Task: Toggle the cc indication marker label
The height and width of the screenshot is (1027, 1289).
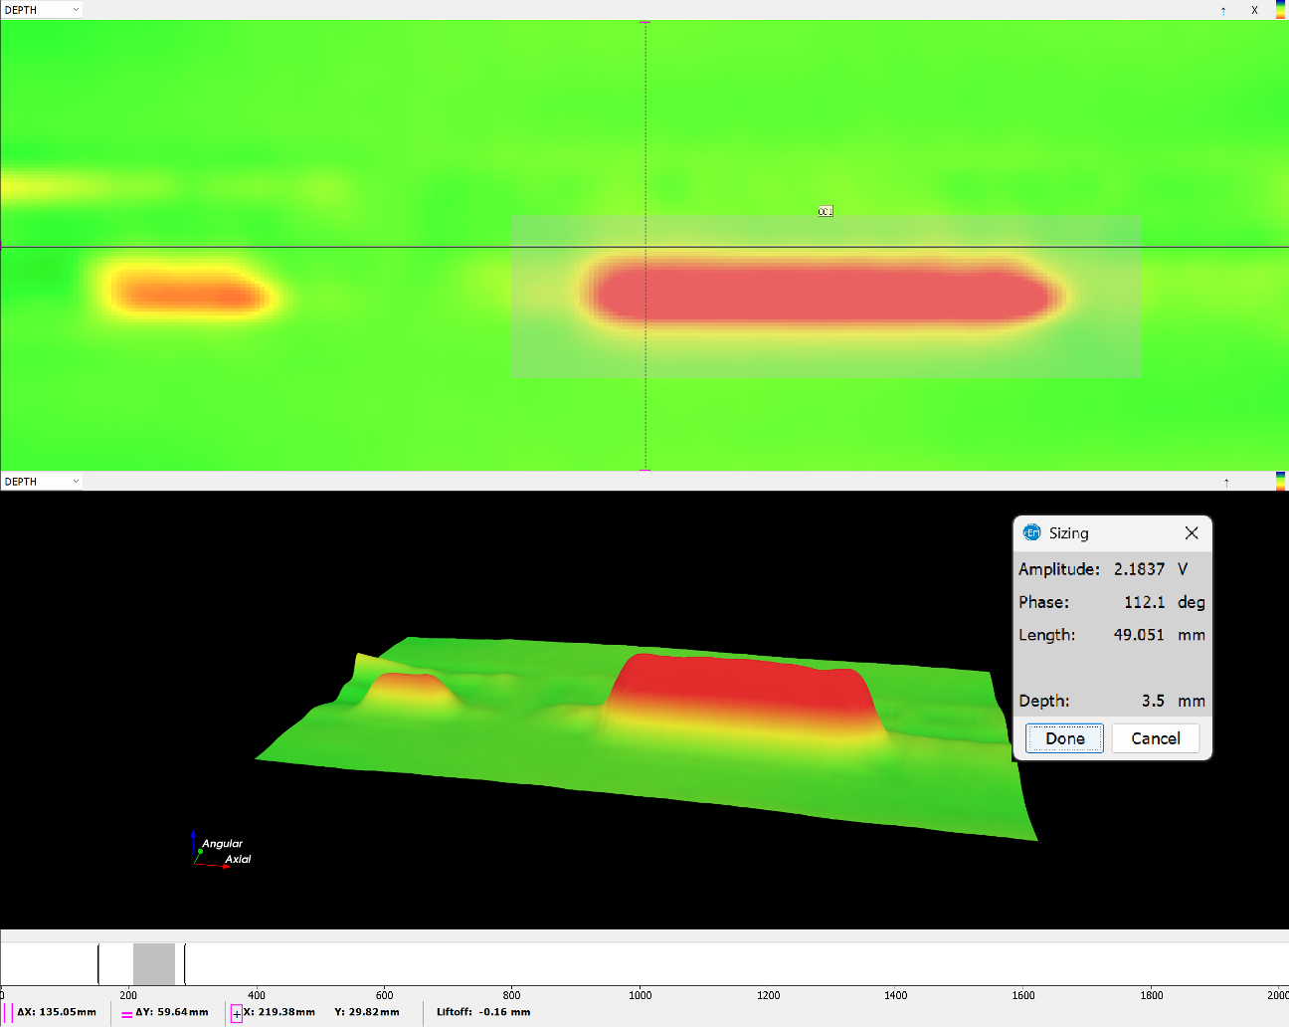Action: [825, 210]
